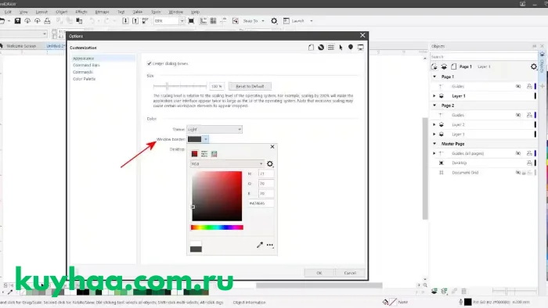Open RGB color model dropdown

click(x=227, y=163)
